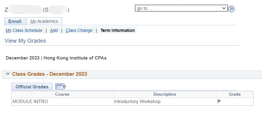The width and height of the screenshot is (269, 115).
Task: Go to the Class Change link
Action: pyautogui.click(x=79, y=30)
